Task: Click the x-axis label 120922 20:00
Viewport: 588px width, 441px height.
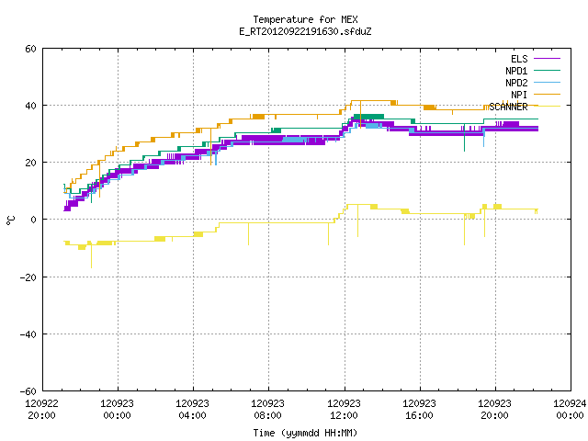Action: (41, 410)
